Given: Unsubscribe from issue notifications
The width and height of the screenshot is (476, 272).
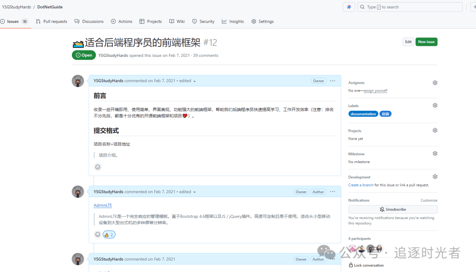Looking at the screenshot, I should point(393,209).
